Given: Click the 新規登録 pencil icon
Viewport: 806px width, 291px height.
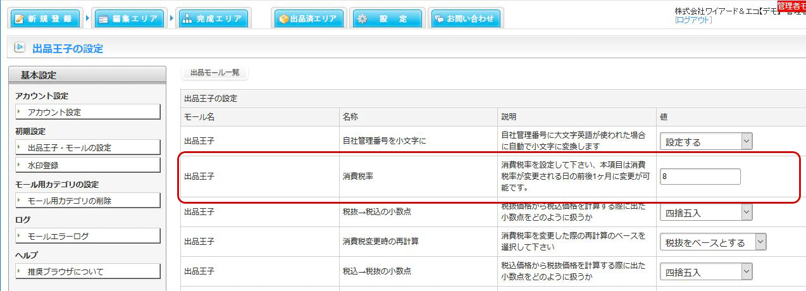Looking at the screenshot, I should click(19, 19).
